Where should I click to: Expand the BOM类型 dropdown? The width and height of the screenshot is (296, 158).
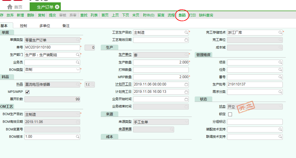78,70
